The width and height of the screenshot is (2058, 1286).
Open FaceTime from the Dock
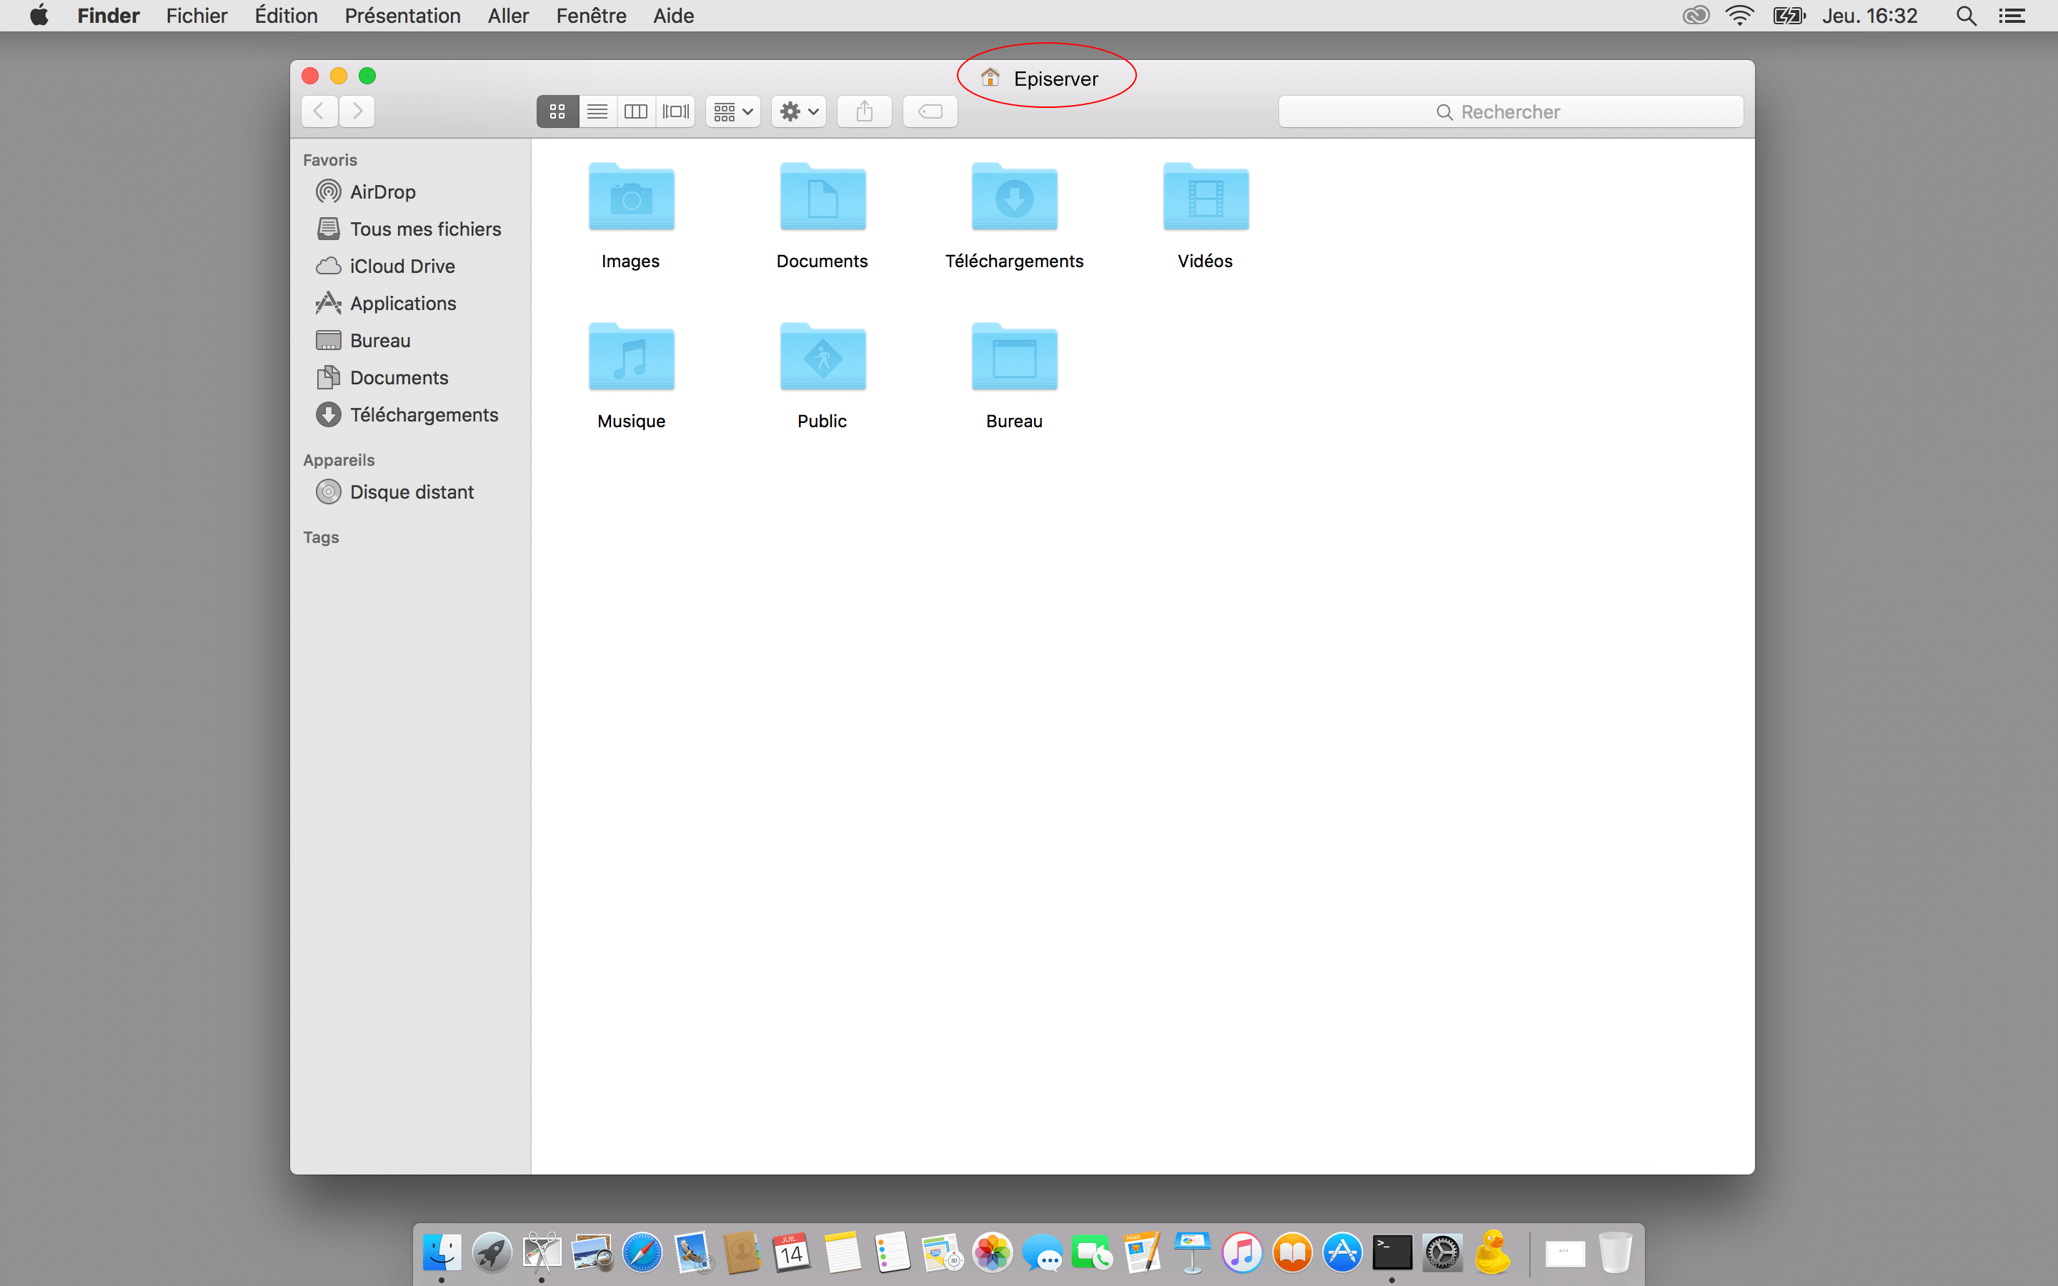click(1092, 1252)
